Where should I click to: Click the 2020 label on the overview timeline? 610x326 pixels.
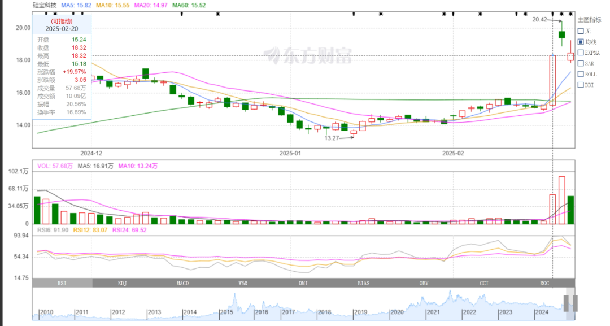(x=397, y=312)
